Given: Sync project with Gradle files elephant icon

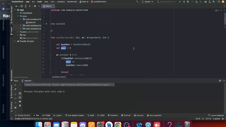Looking at the screenshot, I should tap(206, 2).
